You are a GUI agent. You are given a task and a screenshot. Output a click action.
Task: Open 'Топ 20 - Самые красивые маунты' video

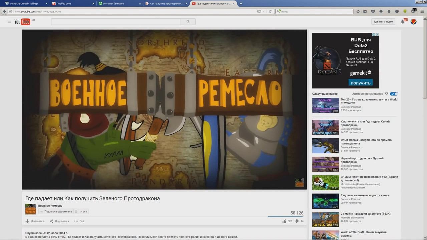369,101
